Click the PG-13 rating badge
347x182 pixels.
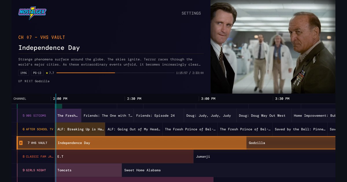[x=37, y=73]
